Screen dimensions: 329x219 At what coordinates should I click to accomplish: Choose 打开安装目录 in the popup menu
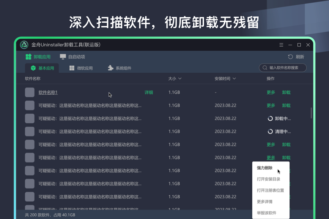(x=268, y=179)
